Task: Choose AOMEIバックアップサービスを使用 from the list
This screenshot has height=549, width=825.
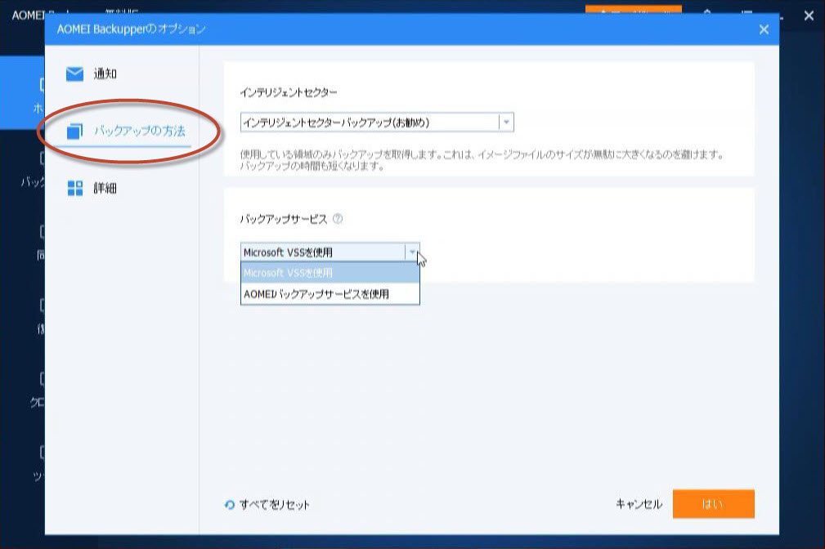Action: coord(330,294)
